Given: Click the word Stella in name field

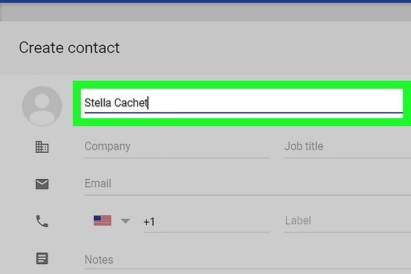Looking at the screenshot, I should (97, 103).
